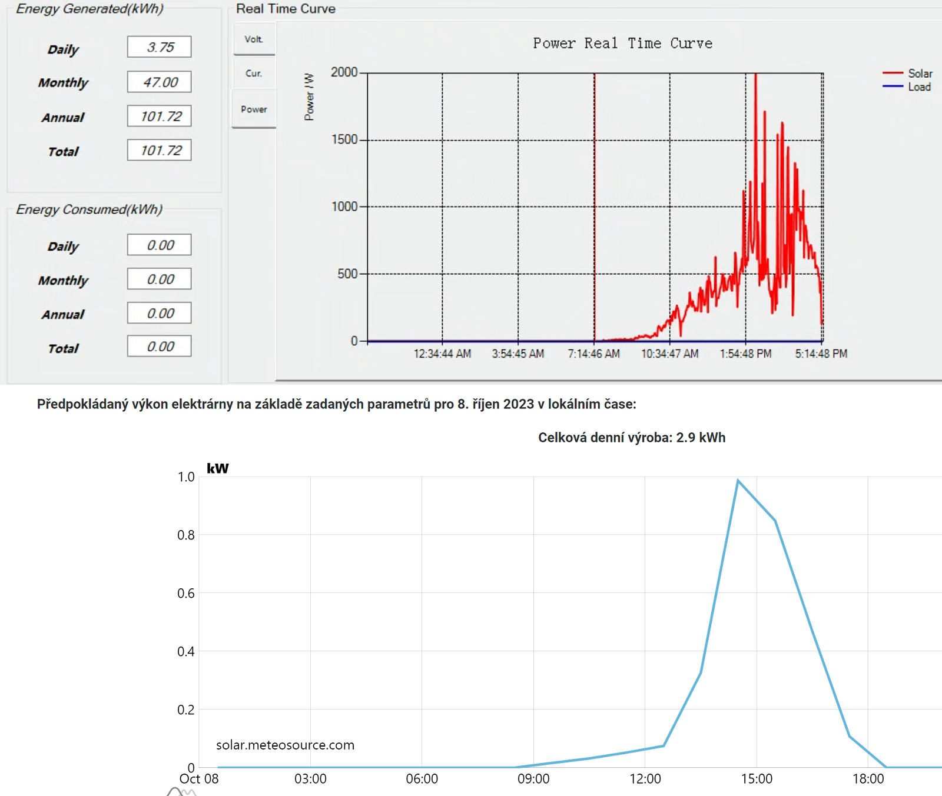The width and height of the screenshot is (942, 796).
Task: Click the forecast curve peak near 15:00
Action: pos(738,481)
